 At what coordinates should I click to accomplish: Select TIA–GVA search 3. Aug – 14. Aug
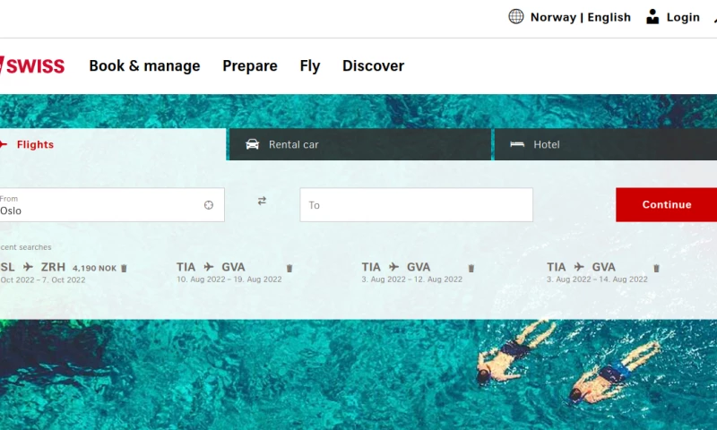(597, 272)
